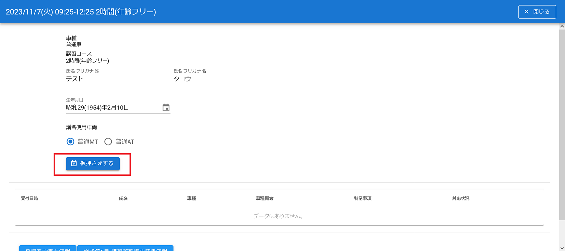Click the empty データはありません table row

279,216
